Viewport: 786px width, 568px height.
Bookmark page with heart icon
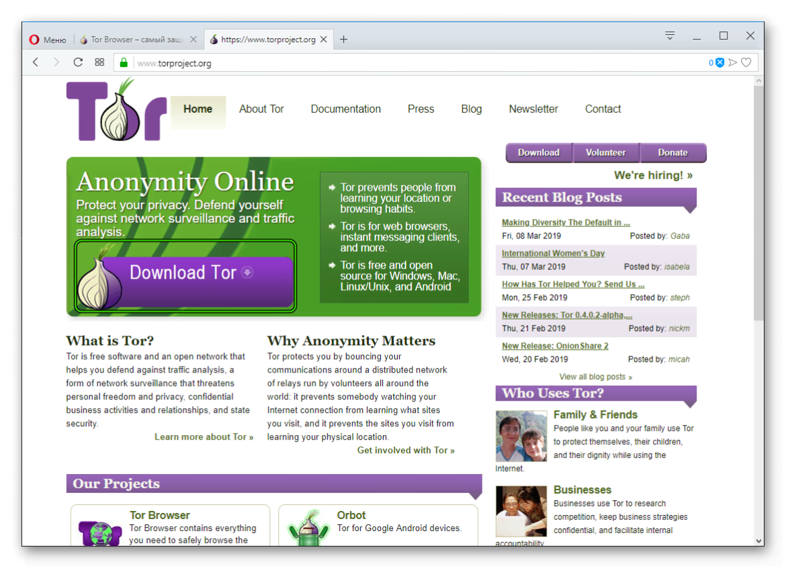(x=746, y=62)
